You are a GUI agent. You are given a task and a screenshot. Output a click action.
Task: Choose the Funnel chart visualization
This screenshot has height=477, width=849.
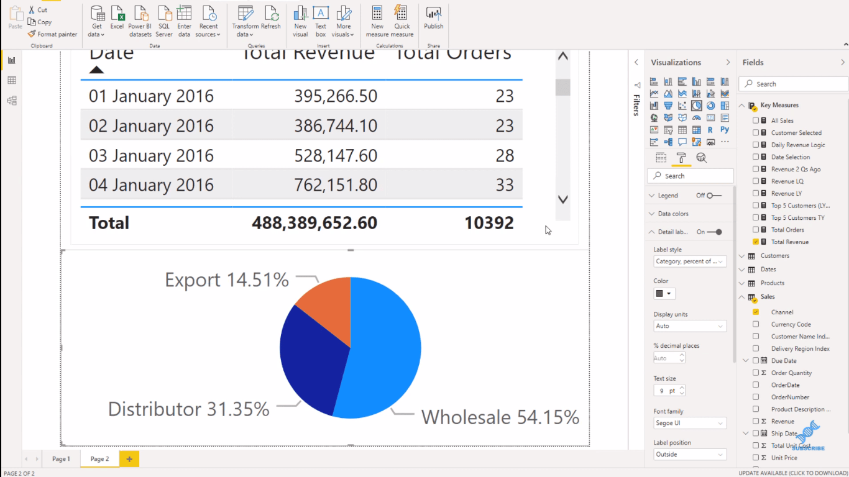tap(668, 106)
